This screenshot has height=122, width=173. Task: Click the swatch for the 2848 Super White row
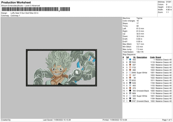point(130,73)
